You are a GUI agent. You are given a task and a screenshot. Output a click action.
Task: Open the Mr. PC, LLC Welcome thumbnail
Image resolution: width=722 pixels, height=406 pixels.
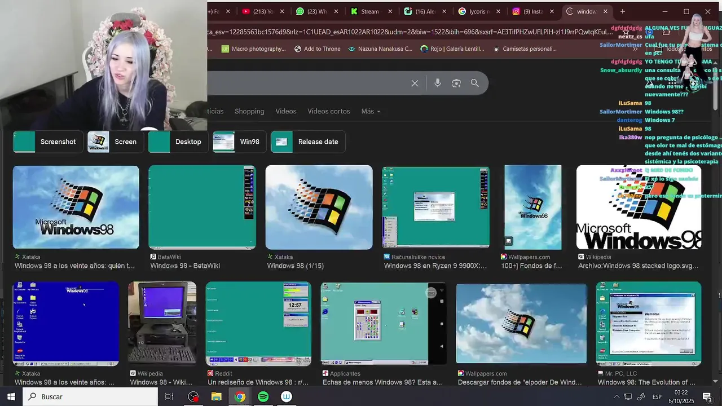(649, 324)
